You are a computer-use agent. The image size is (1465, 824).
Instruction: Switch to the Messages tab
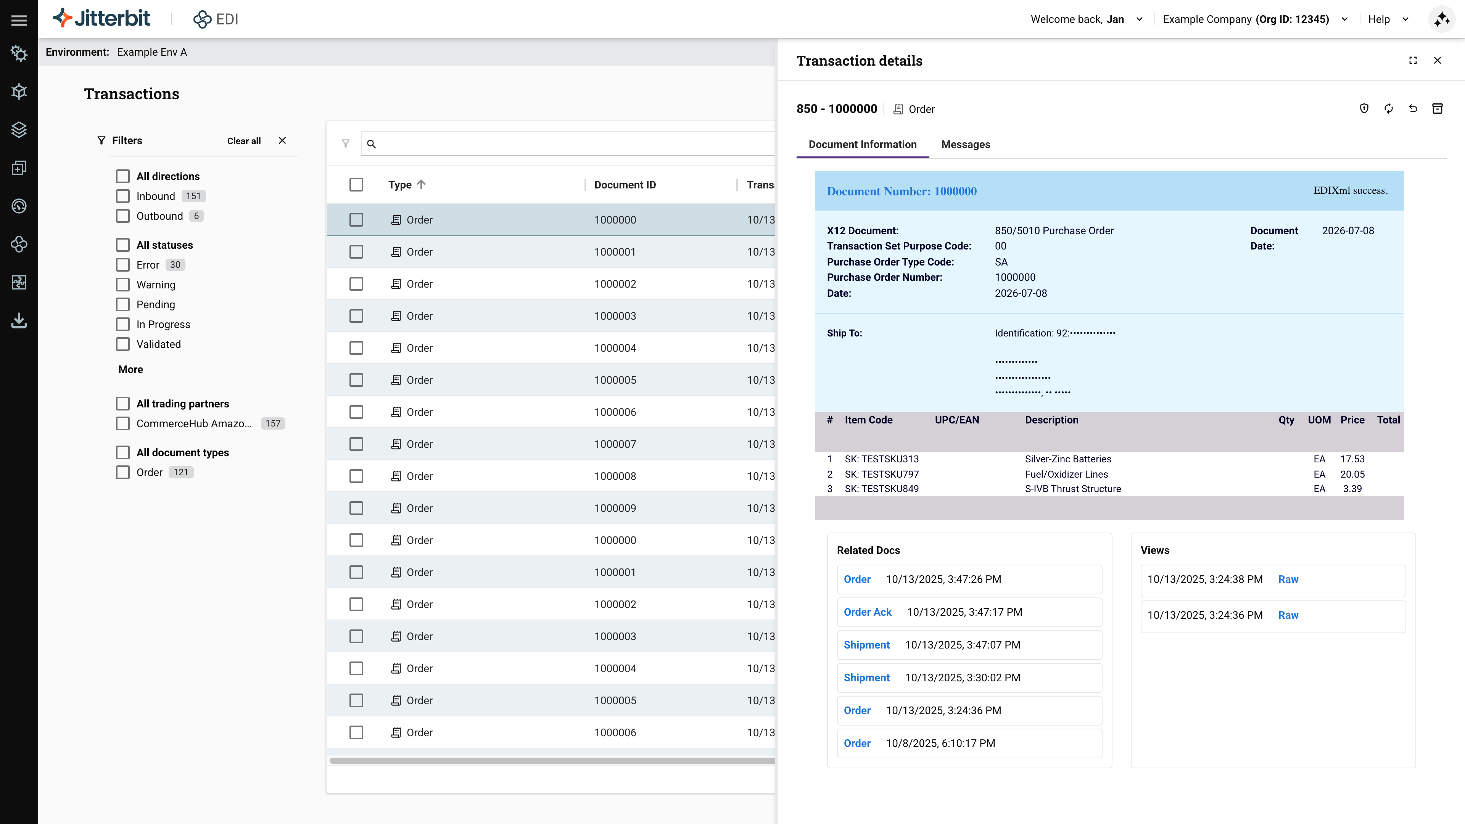tap(965, 145)
